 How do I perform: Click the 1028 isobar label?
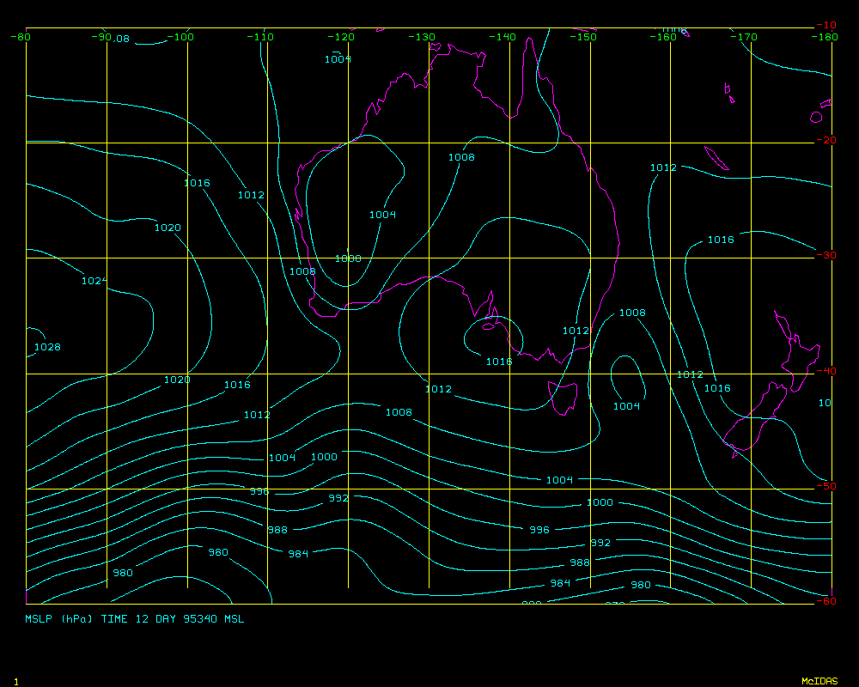pos(47,347)
